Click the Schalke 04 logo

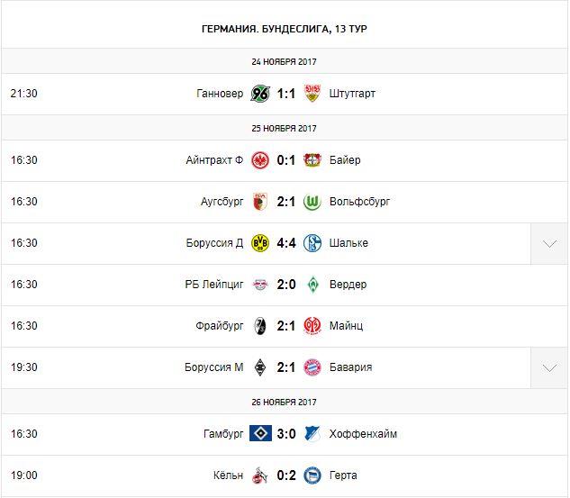(x=312, y=243)
